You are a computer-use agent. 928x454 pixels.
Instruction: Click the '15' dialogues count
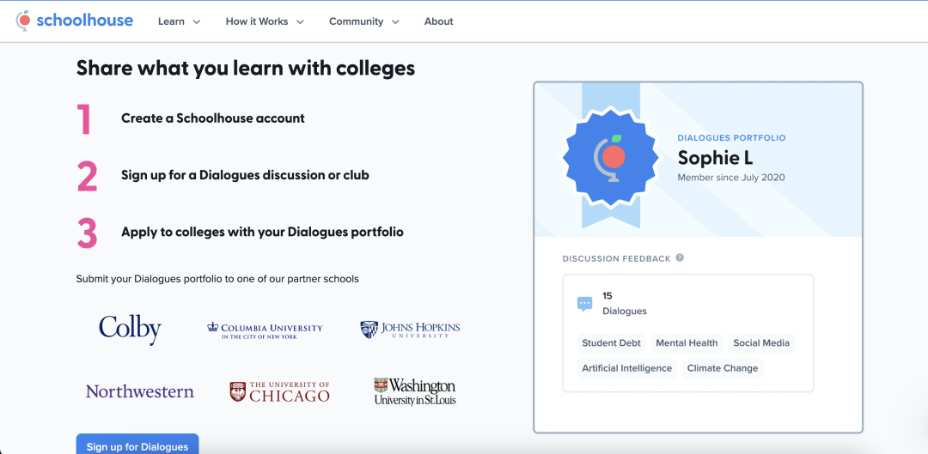[x=607, y=295]
